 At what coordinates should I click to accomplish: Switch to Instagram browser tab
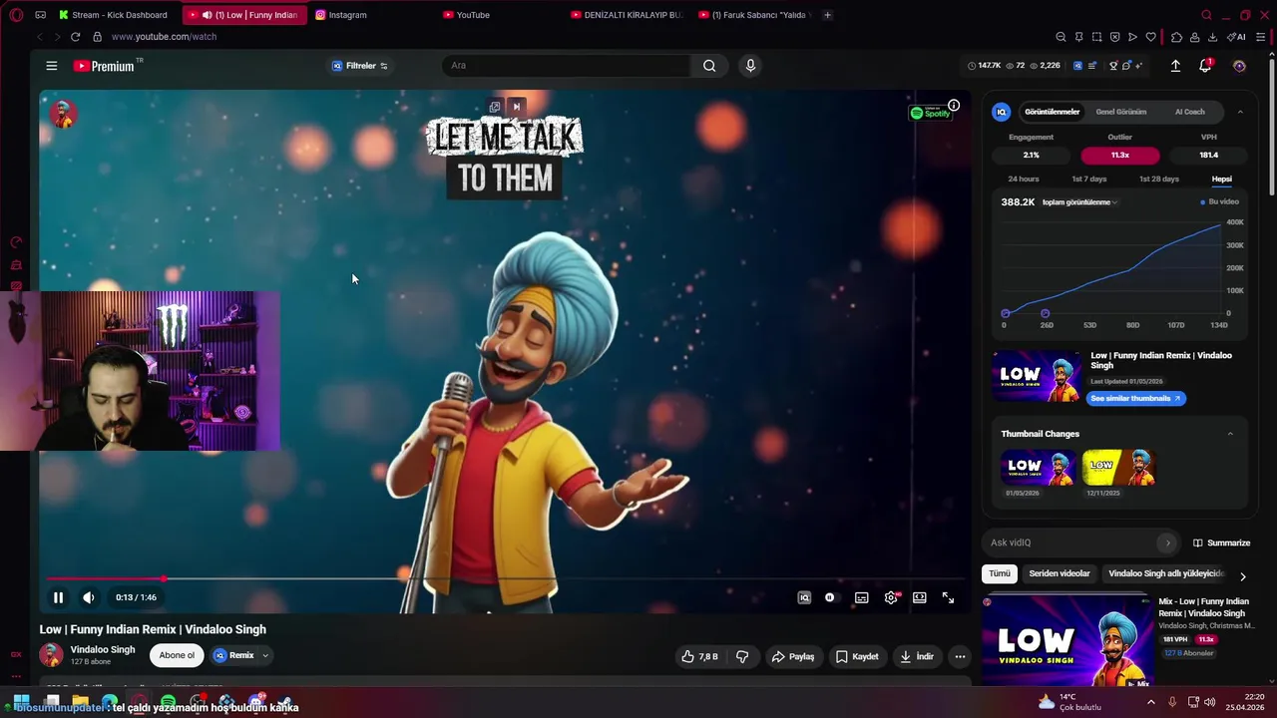(342, 15)
